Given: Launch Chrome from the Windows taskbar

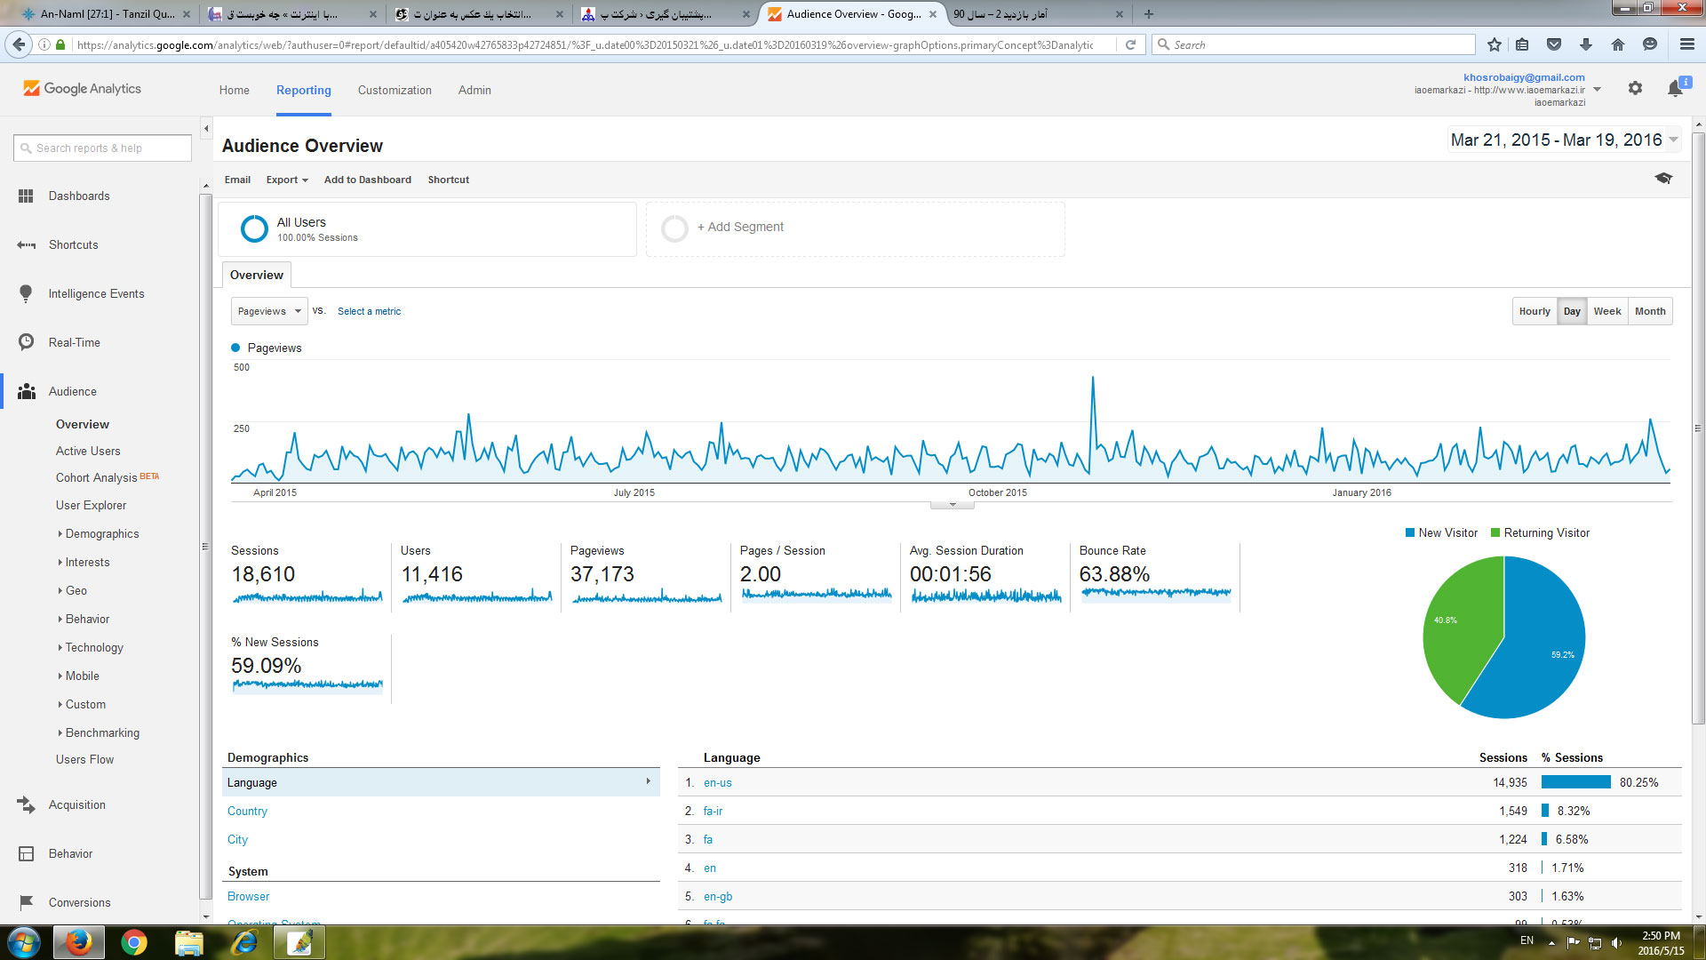Looking at the screenshot, I should [x=134, y=942].
